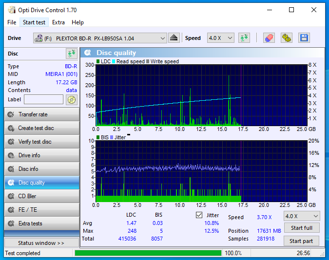The height and width of the screenshot is (260, 329).
Task: Click the Create test disc icon
Action: click(11, 128)
